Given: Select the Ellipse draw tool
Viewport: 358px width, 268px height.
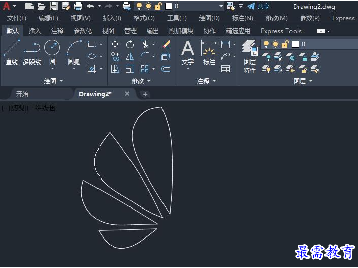Looking at the screenshot, I should 92,56.
